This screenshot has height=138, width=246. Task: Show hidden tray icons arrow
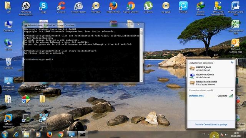point(209,135)
